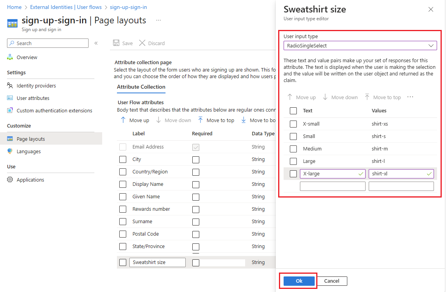Open the User input type dropdown
The height and width of the screenshot is (292, 446).
pyautogui.click(x=360, y=45)
